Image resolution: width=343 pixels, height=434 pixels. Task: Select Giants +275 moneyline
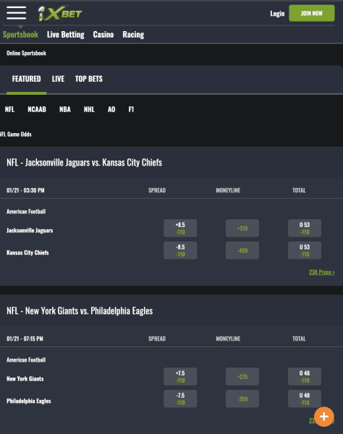tap(242, 376)
